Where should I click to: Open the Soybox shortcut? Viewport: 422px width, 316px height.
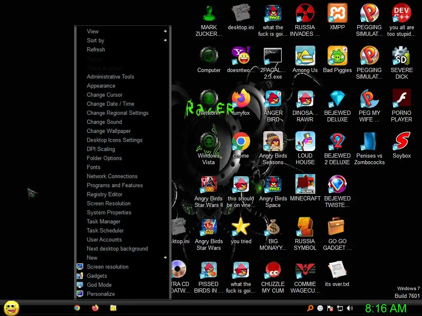tap(401, 145)
